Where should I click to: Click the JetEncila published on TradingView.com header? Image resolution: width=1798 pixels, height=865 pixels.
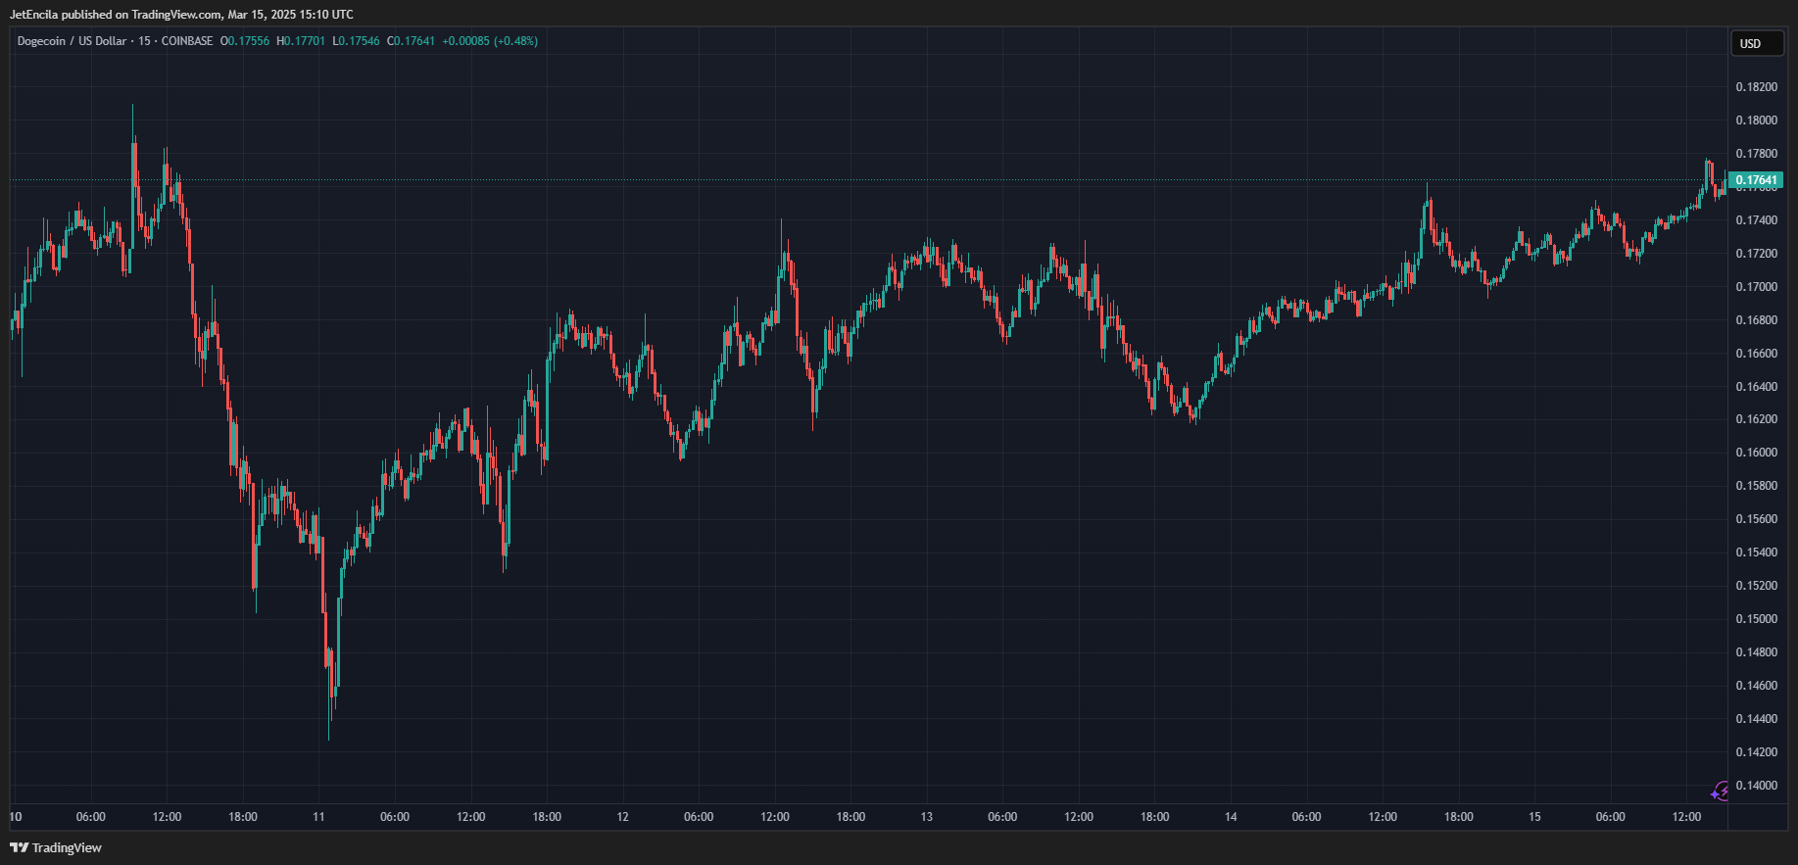[181, 15]
